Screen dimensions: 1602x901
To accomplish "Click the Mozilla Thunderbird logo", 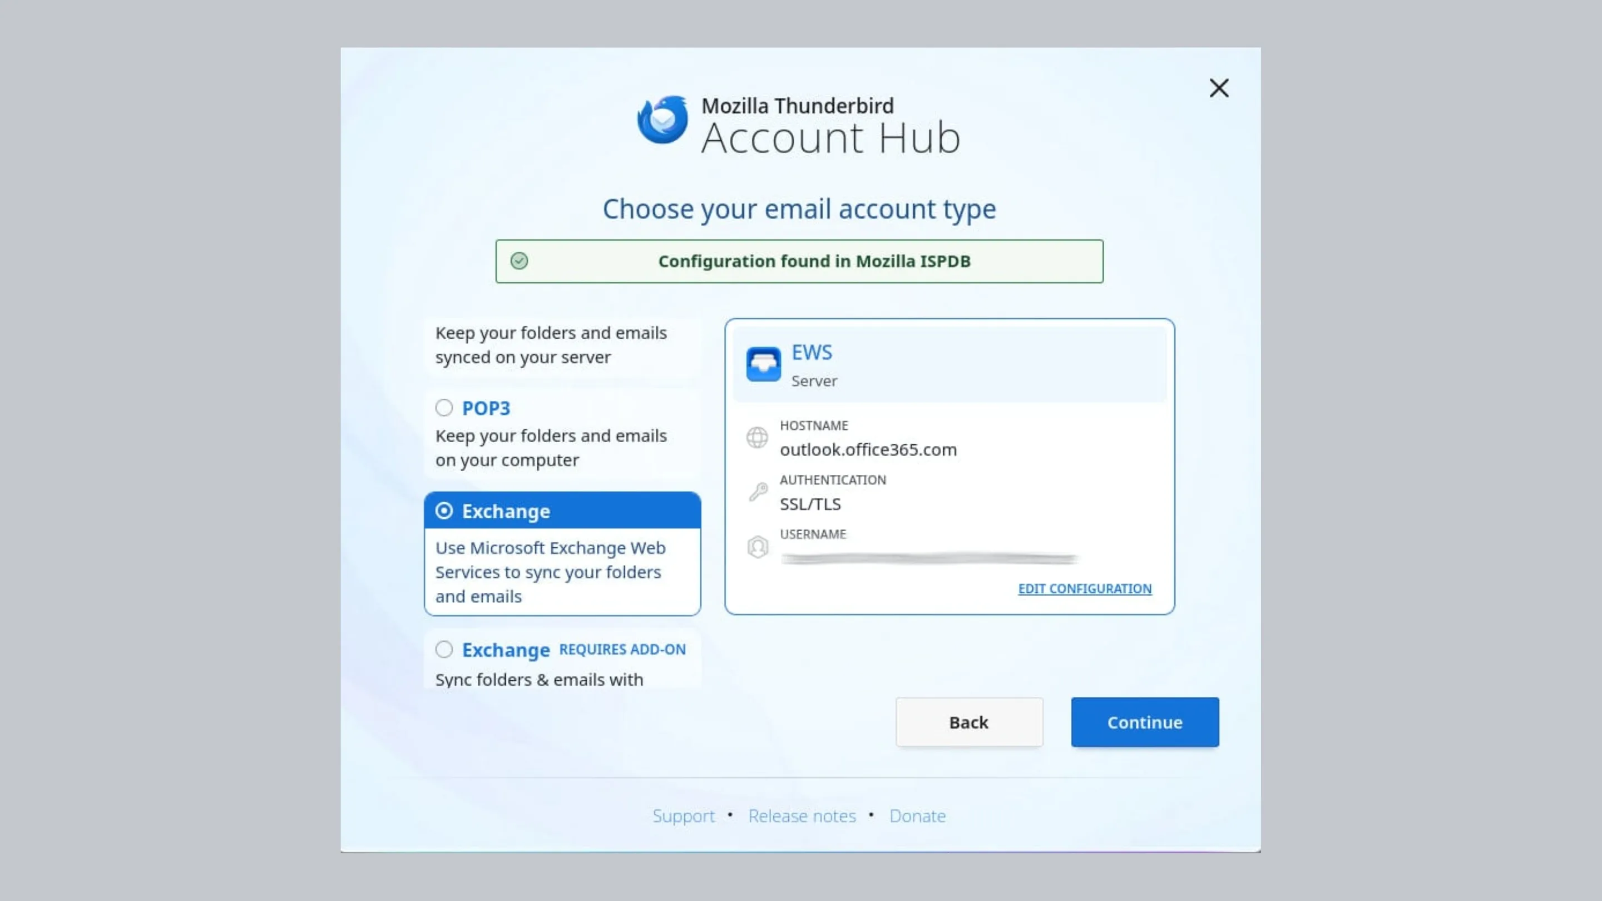I will click(663, 120).
